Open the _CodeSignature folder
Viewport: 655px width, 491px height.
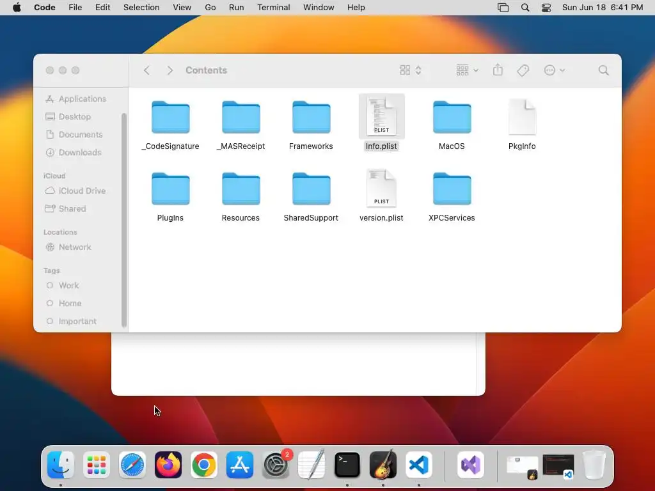coord(170,118)
